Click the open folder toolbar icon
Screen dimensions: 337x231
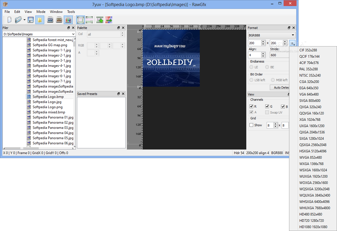(18, 20)
